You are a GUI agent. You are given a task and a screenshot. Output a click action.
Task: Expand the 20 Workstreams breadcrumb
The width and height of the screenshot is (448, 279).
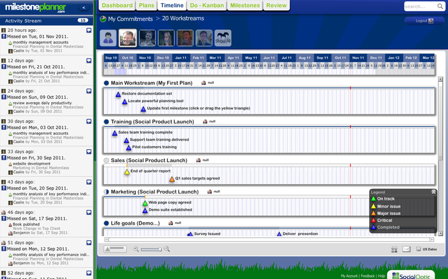click(x=183, y=19)
